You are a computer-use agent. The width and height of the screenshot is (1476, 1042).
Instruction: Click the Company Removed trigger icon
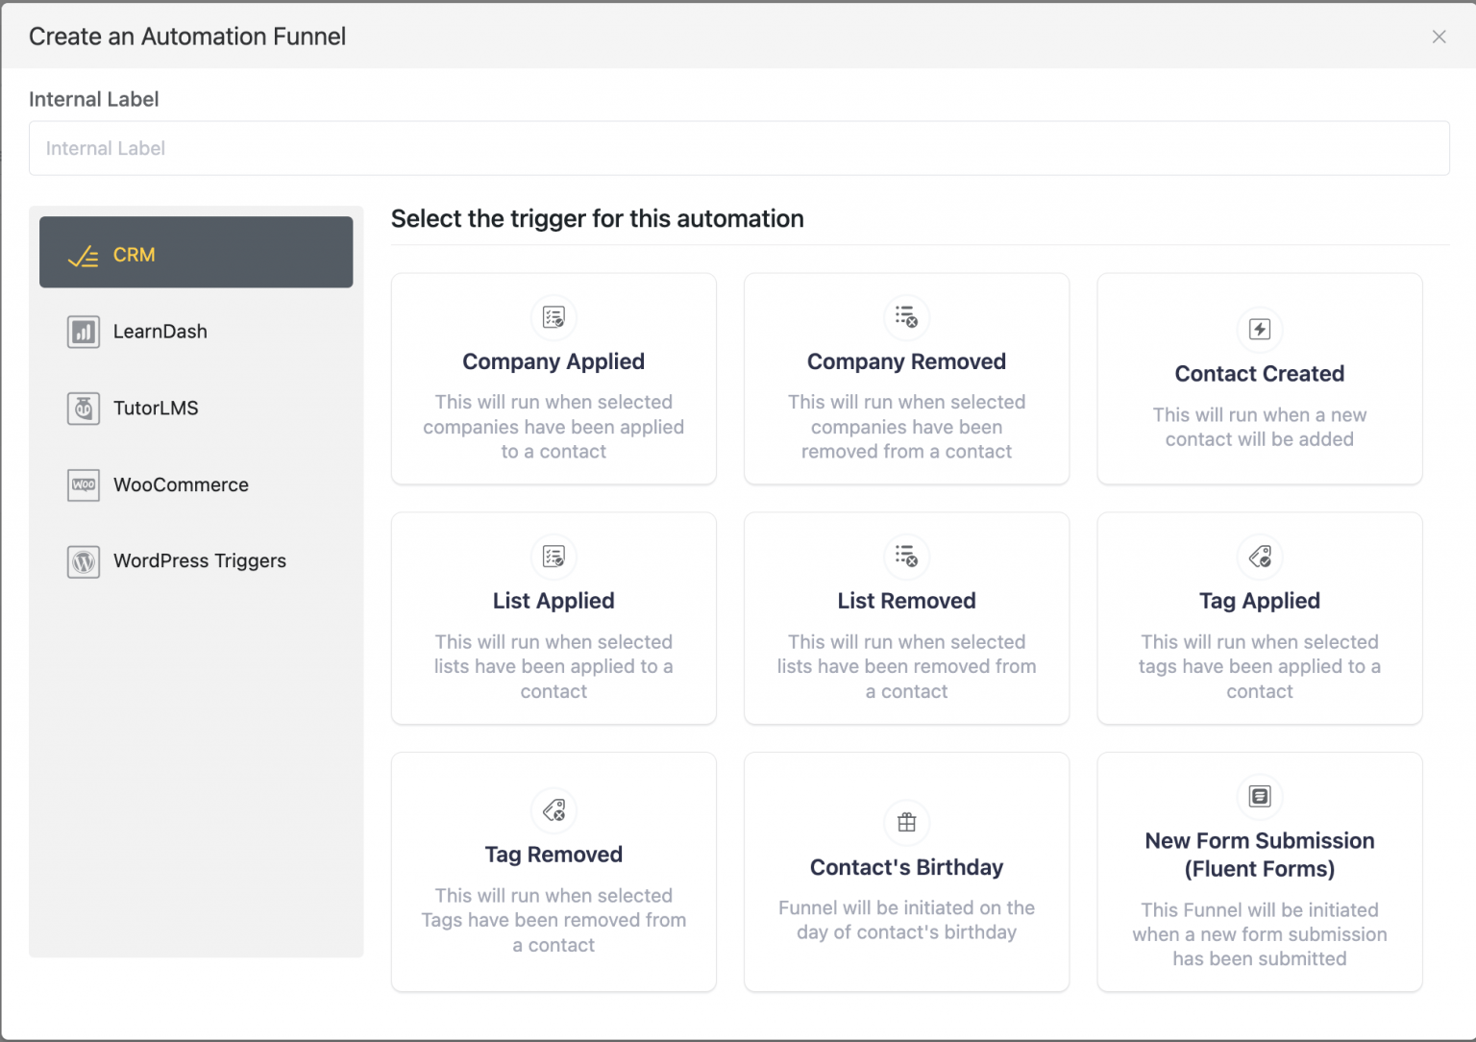point(906,318)
